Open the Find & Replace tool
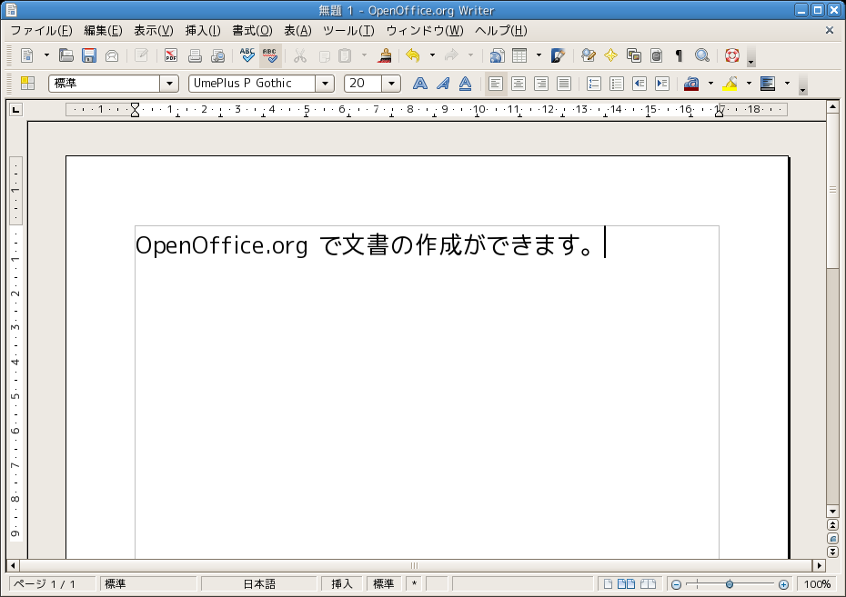The image size is (846, 597). 588,55
